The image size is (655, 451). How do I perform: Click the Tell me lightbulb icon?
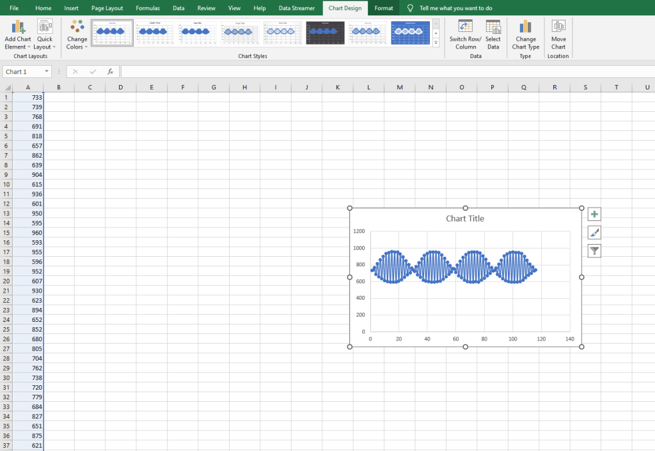tap(410, 8)
